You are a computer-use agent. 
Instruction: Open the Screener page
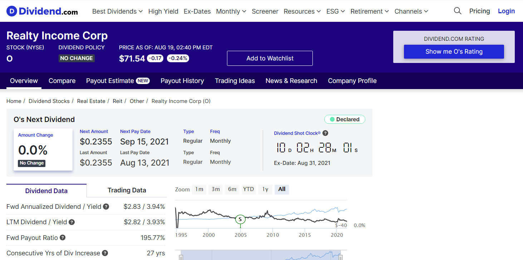265,11
